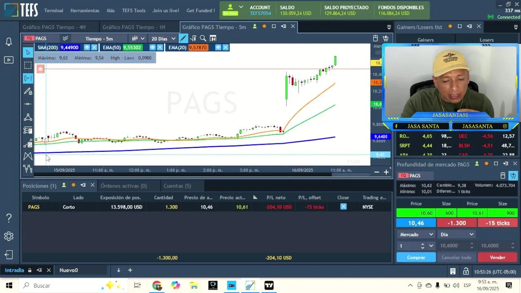Open the Mercado order type dropdown

point(416,234)
